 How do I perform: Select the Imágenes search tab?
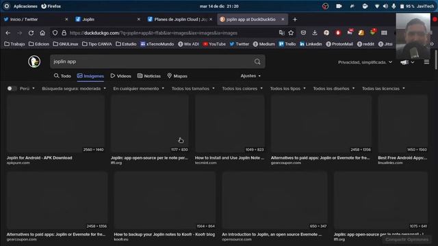tap(90, 76)
